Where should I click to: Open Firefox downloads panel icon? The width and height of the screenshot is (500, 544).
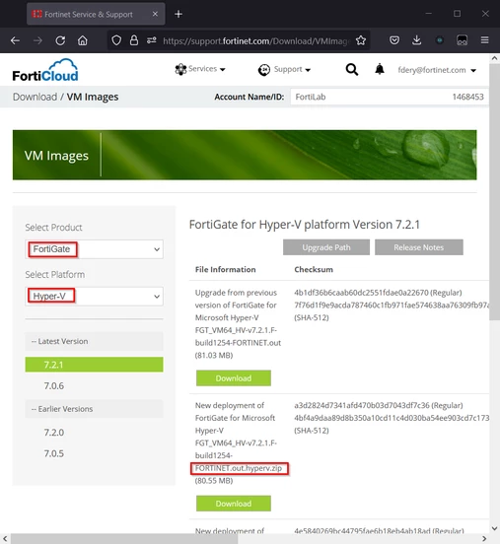[416, 40]
